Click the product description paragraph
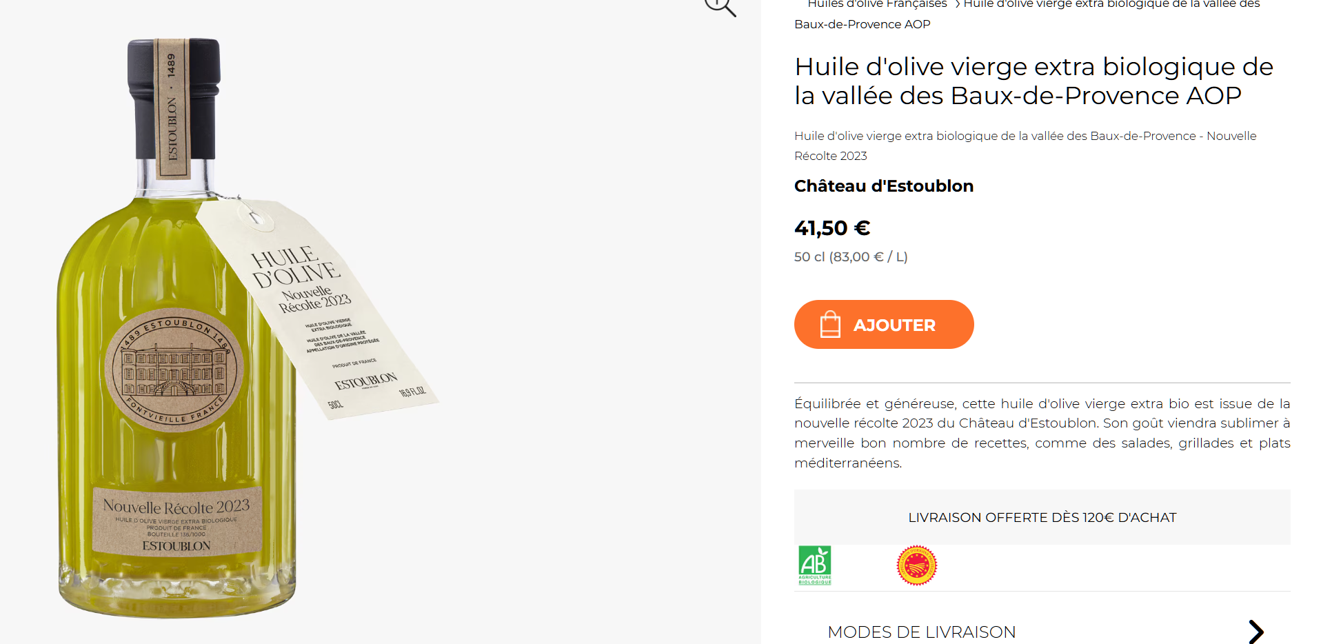Screen dimensions: 1321x644 pos(1042,433)
